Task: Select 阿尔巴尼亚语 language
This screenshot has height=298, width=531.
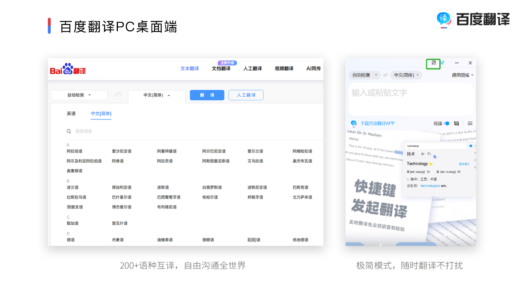Action: 214,151
